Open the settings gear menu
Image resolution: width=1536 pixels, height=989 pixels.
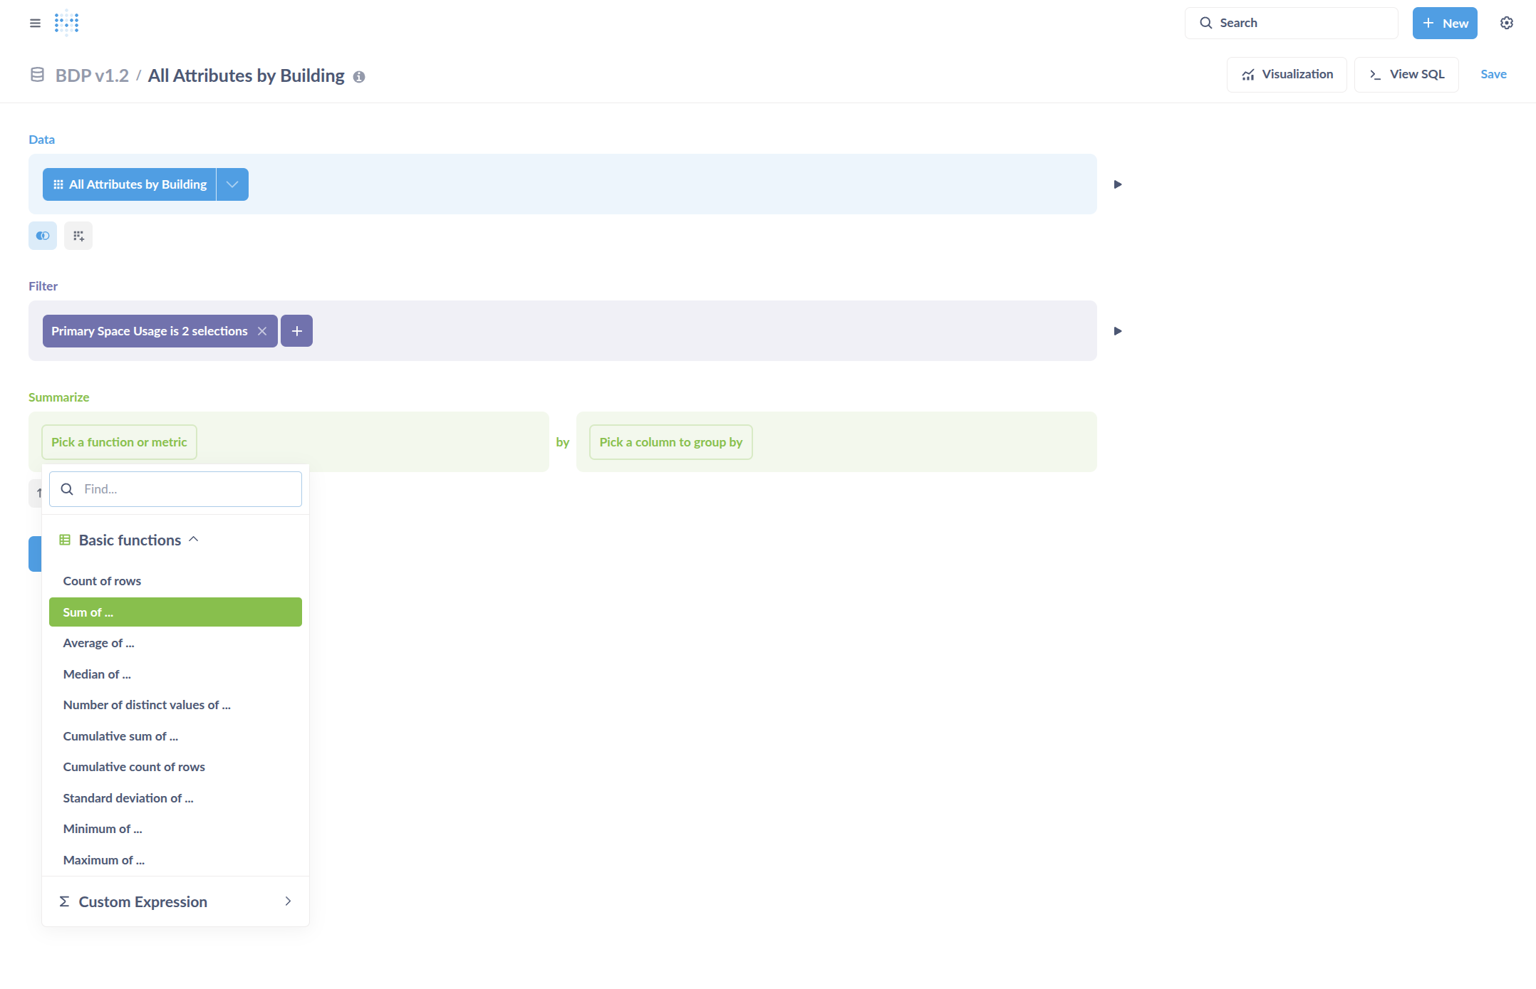pyautogui.click(x=1506, y=23)
